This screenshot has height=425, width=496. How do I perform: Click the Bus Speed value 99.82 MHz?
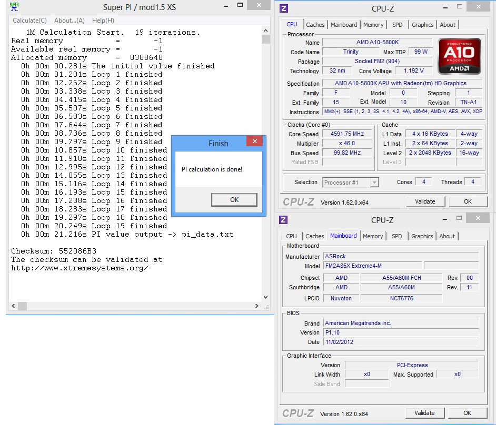347,153
